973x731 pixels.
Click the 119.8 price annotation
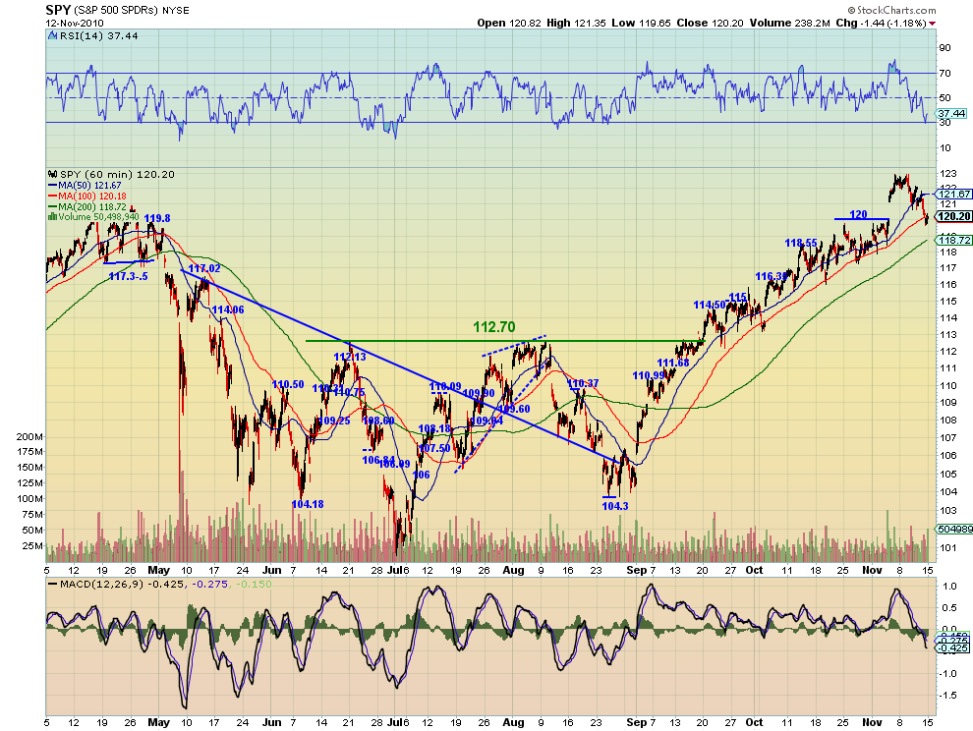157,218
